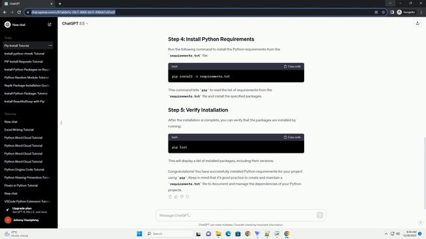The width and height of the screenshot is (426, 239).
Task: Select the ChatGPT browser tab
Action: coord(29,4)
